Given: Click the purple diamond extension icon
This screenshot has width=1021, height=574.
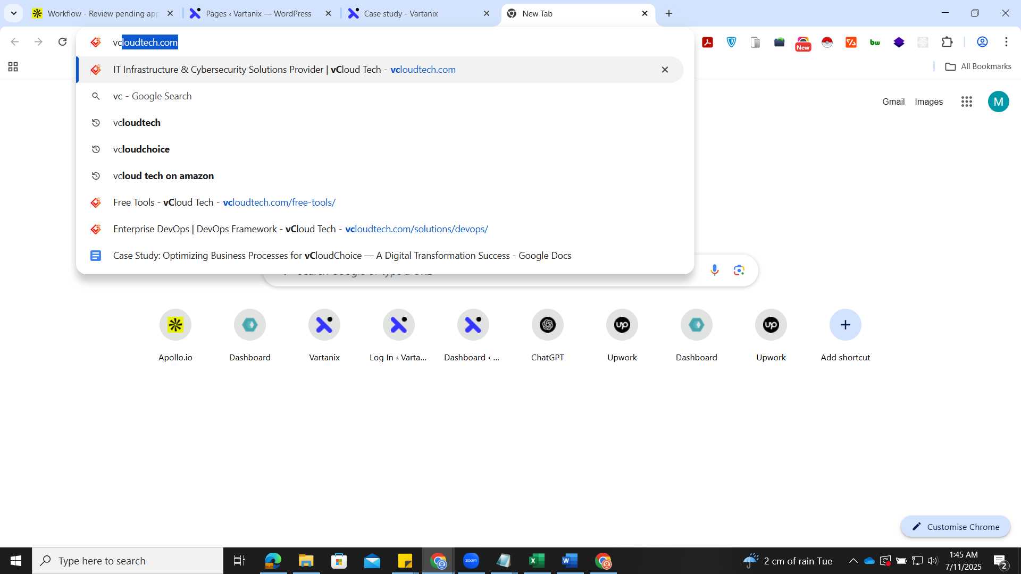Looking at the screenshot, I should (899, 42).
